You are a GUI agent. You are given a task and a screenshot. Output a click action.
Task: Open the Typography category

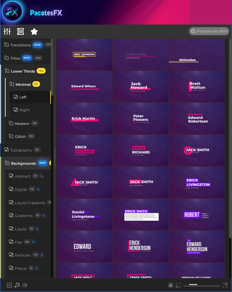pyautogui.click(x=21, y=150)
